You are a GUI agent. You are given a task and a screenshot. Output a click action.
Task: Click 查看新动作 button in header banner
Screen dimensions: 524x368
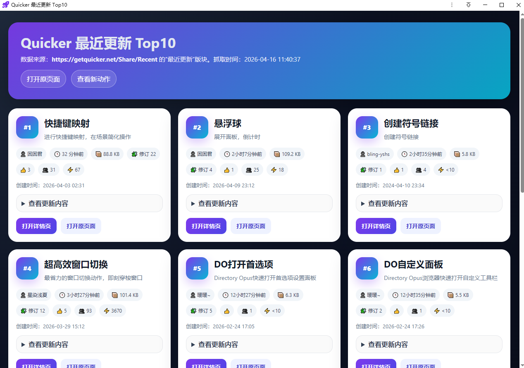coord(94,79)
